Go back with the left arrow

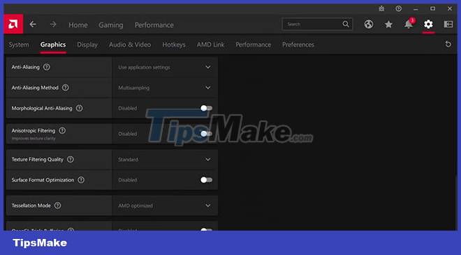coord(33,24)
